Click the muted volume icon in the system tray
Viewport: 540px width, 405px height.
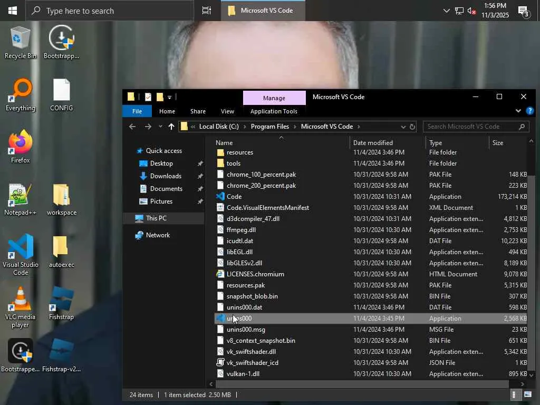[471, 11]
